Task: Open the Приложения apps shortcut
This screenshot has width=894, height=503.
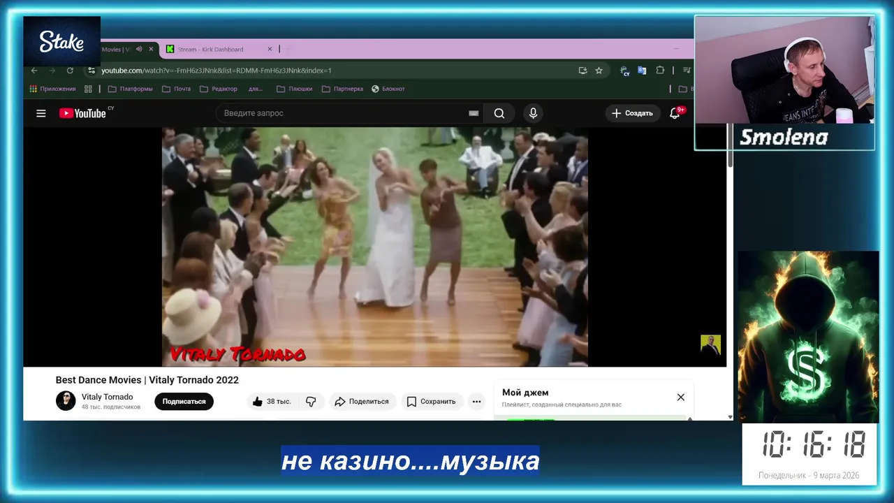Action: [52, 89]
